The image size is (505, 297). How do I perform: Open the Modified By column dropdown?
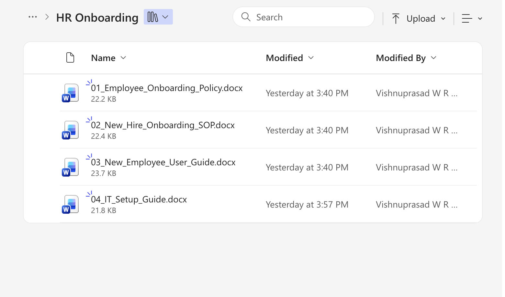[434, 58]
